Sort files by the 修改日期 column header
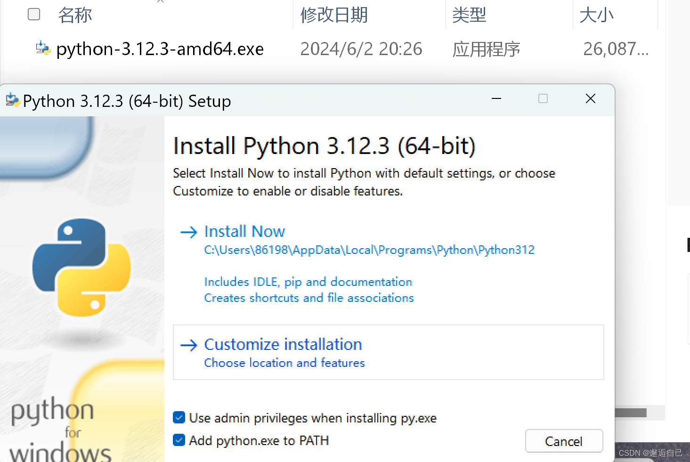The height and width of the screenshot is (462, 690). pos(334,15)
